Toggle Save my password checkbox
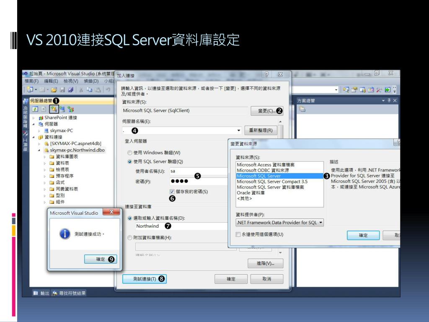The height and width of the screenshot is (322, 429). [172, 192]
